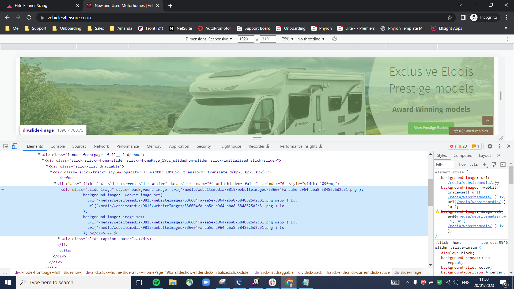Image resolution: width=514 pixels, height=289 pixels.
Task: Click the viewport height input field
Action: [268, 39]
